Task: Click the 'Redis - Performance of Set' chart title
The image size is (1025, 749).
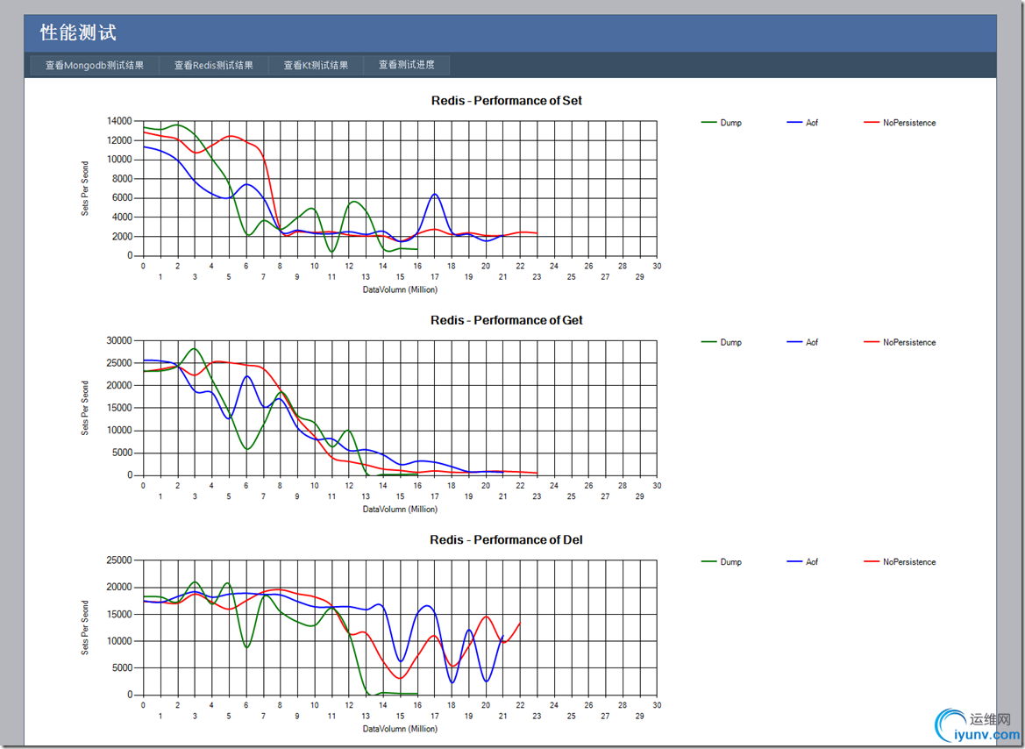Action: pyautogui.click(x=507, y=101)
